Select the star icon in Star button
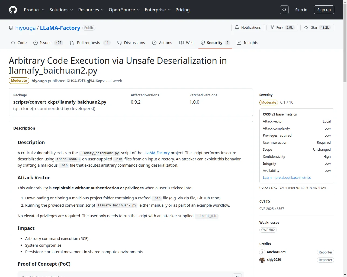 (x=306, y=28)
